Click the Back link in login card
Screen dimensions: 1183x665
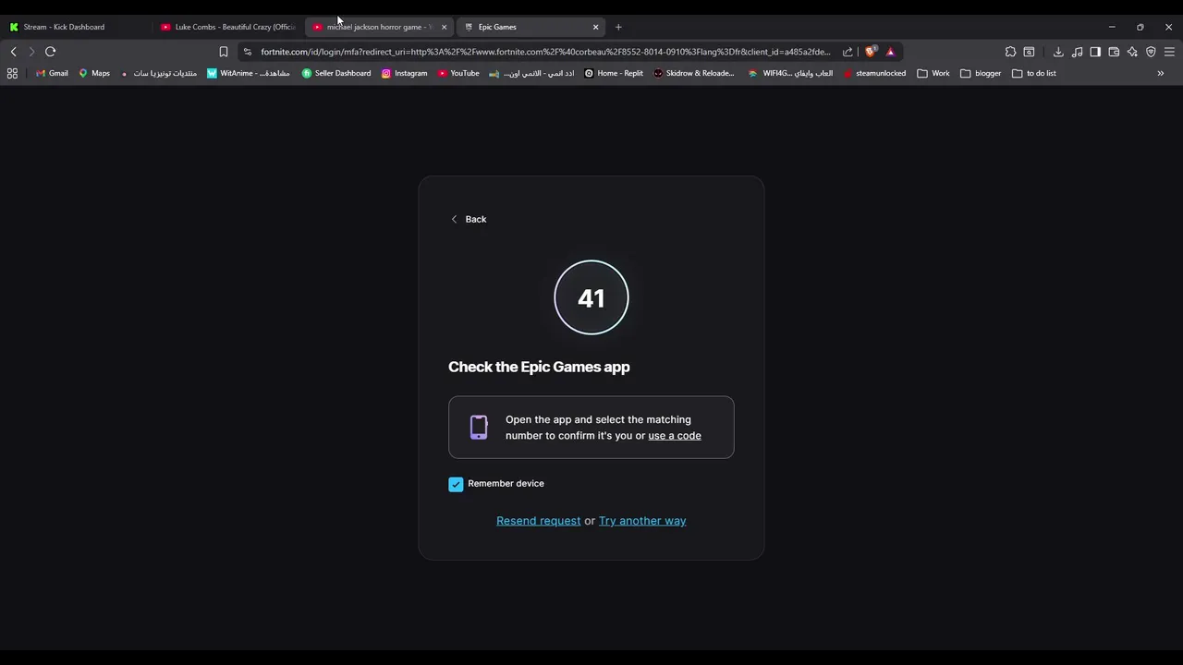[469, 219]
